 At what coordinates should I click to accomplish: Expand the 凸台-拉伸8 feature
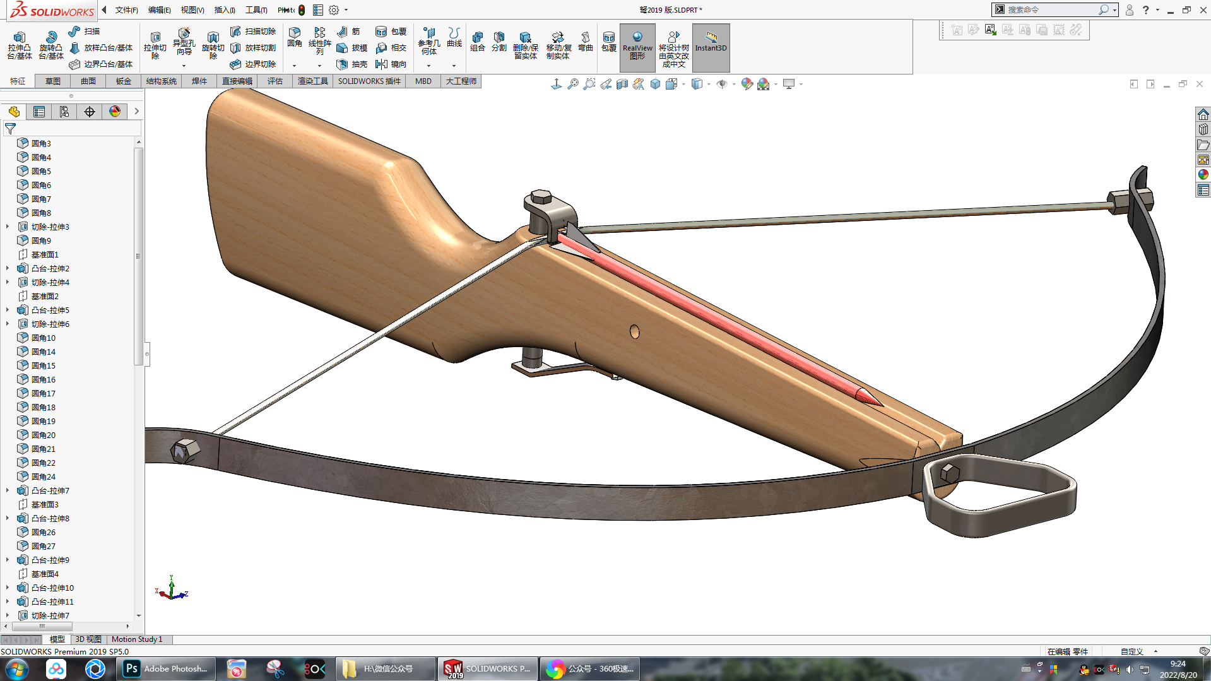[x=8, y=518]
